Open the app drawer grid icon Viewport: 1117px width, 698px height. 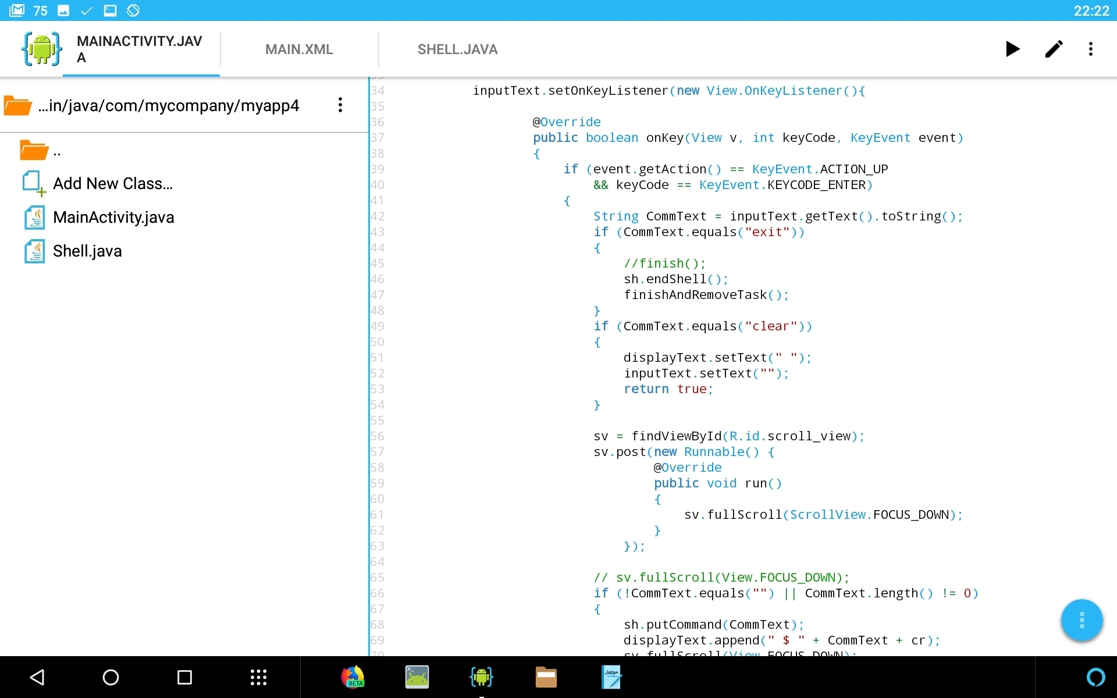pos(258,677)
